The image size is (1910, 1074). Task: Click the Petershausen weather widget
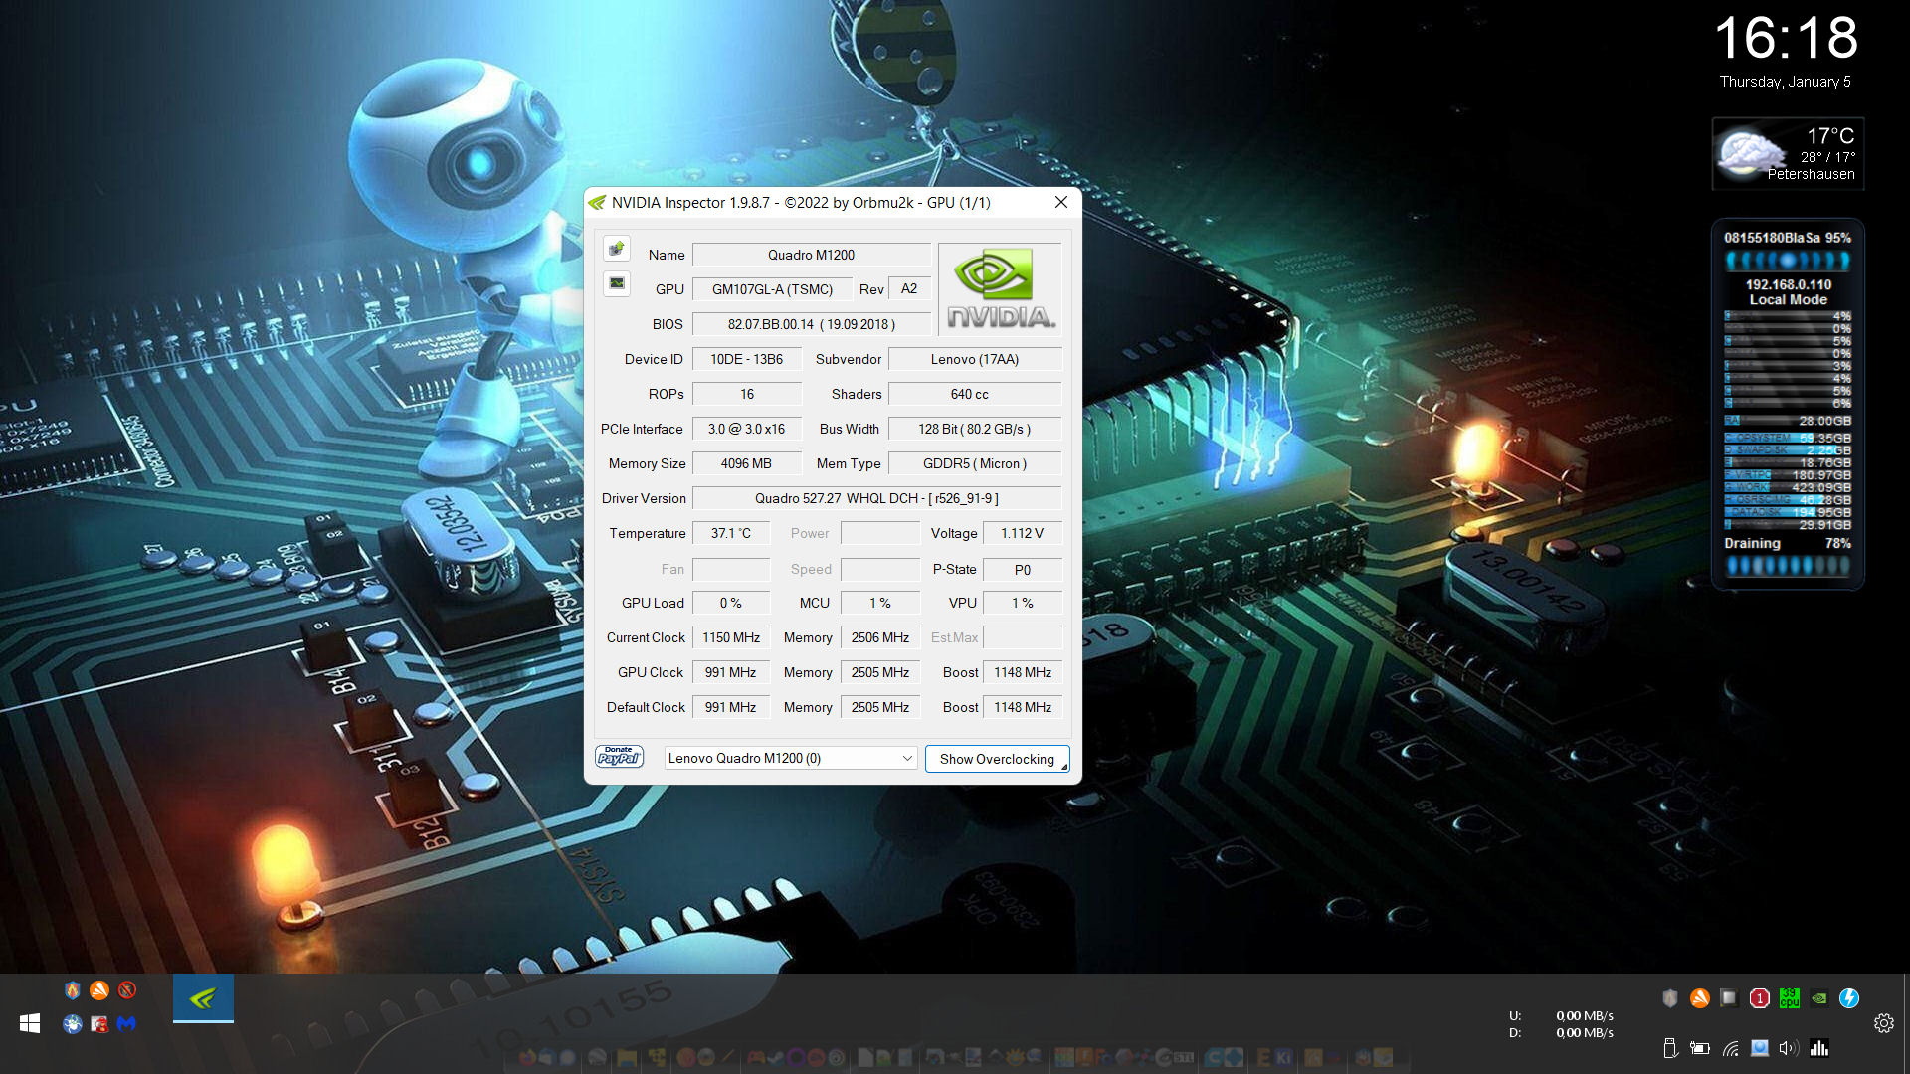click(x=1788, y=154)
